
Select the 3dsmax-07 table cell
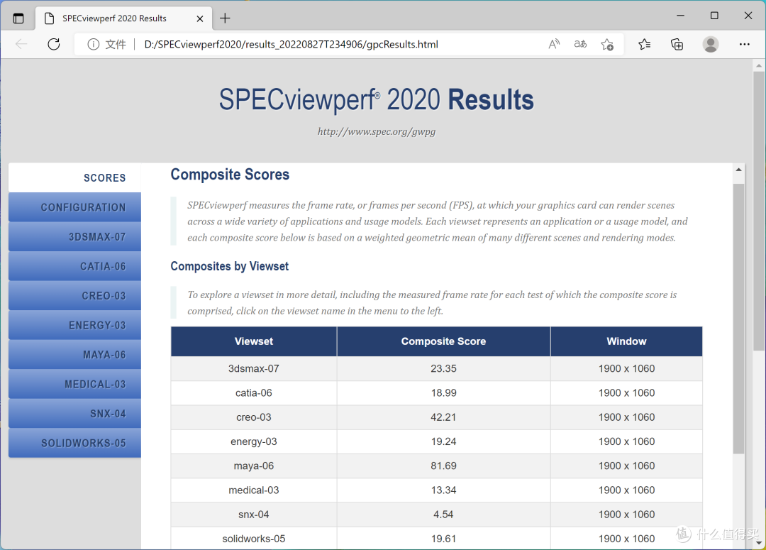pyautogui.click(x=253, y=368)
